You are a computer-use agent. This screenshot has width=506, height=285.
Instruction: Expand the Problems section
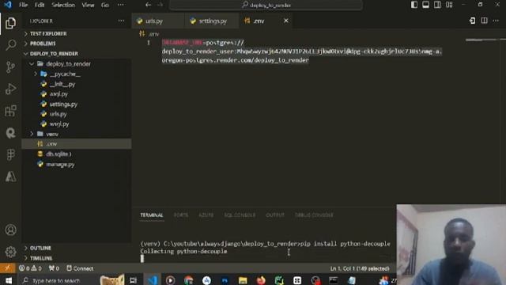pyautogui.click(x=77, y=44)
